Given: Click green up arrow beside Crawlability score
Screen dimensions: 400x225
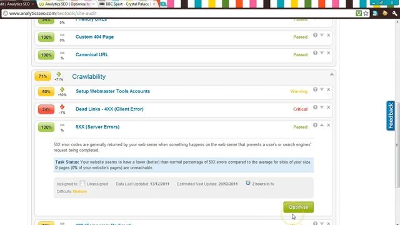Looking at the screenshot, I should pyautogui.click(x=59, y=74).
